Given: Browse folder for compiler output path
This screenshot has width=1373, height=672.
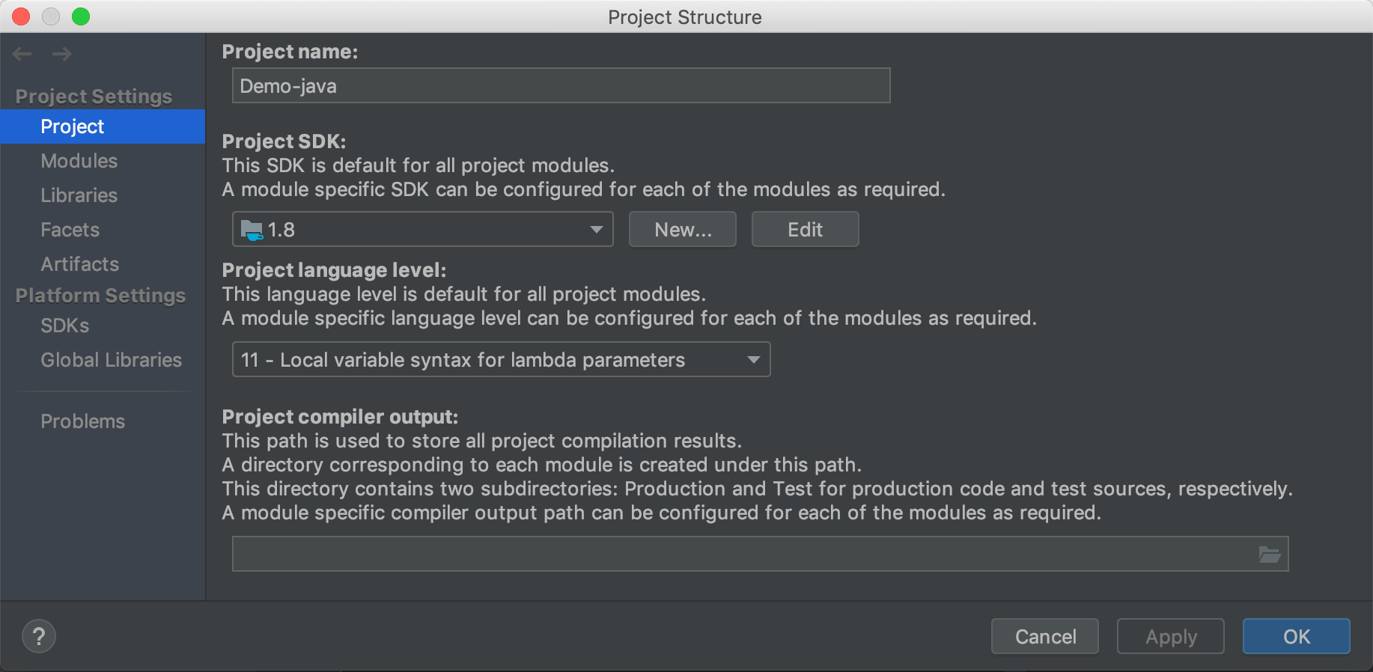Looking at the screenshot, I should coord(1269,555).
